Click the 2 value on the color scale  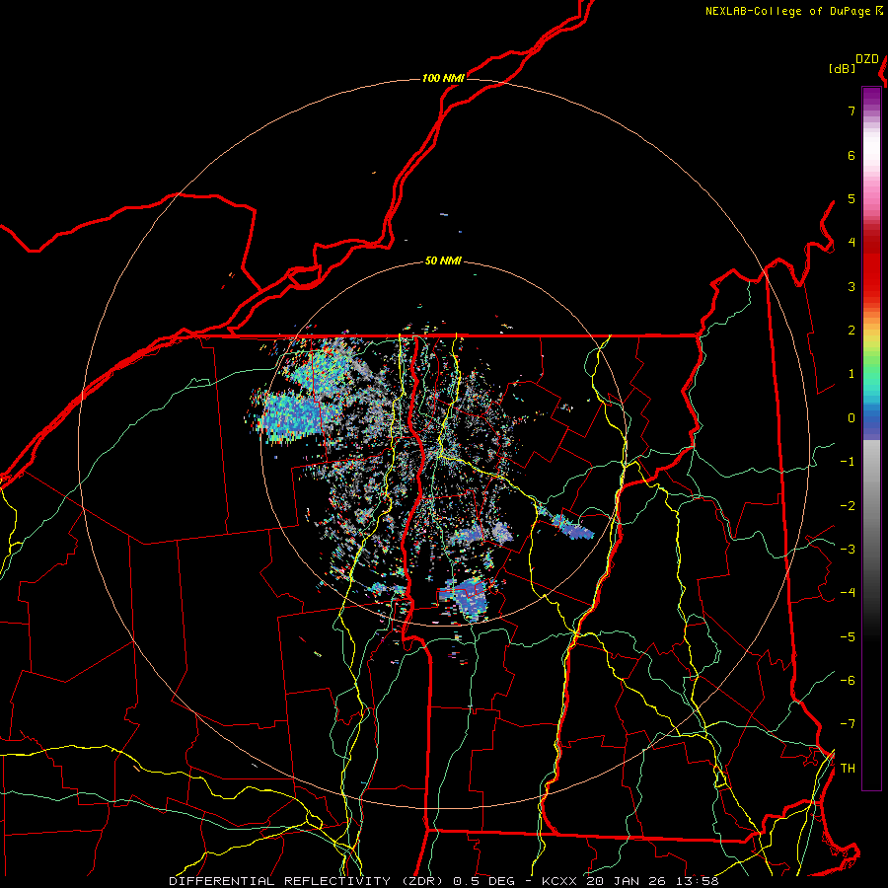click(851, 331)
